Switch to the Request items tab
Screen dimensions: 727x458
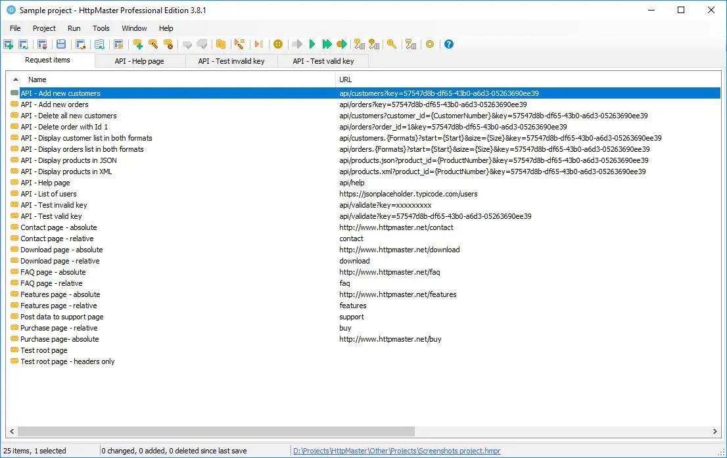point(48,60)
